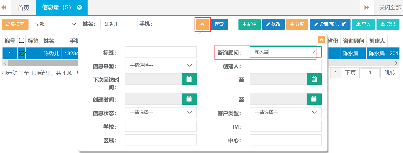The height and width of the screenshot is (153, 403).
Task: Open the 客户类型 dropdown
Action: coord(285,113)
